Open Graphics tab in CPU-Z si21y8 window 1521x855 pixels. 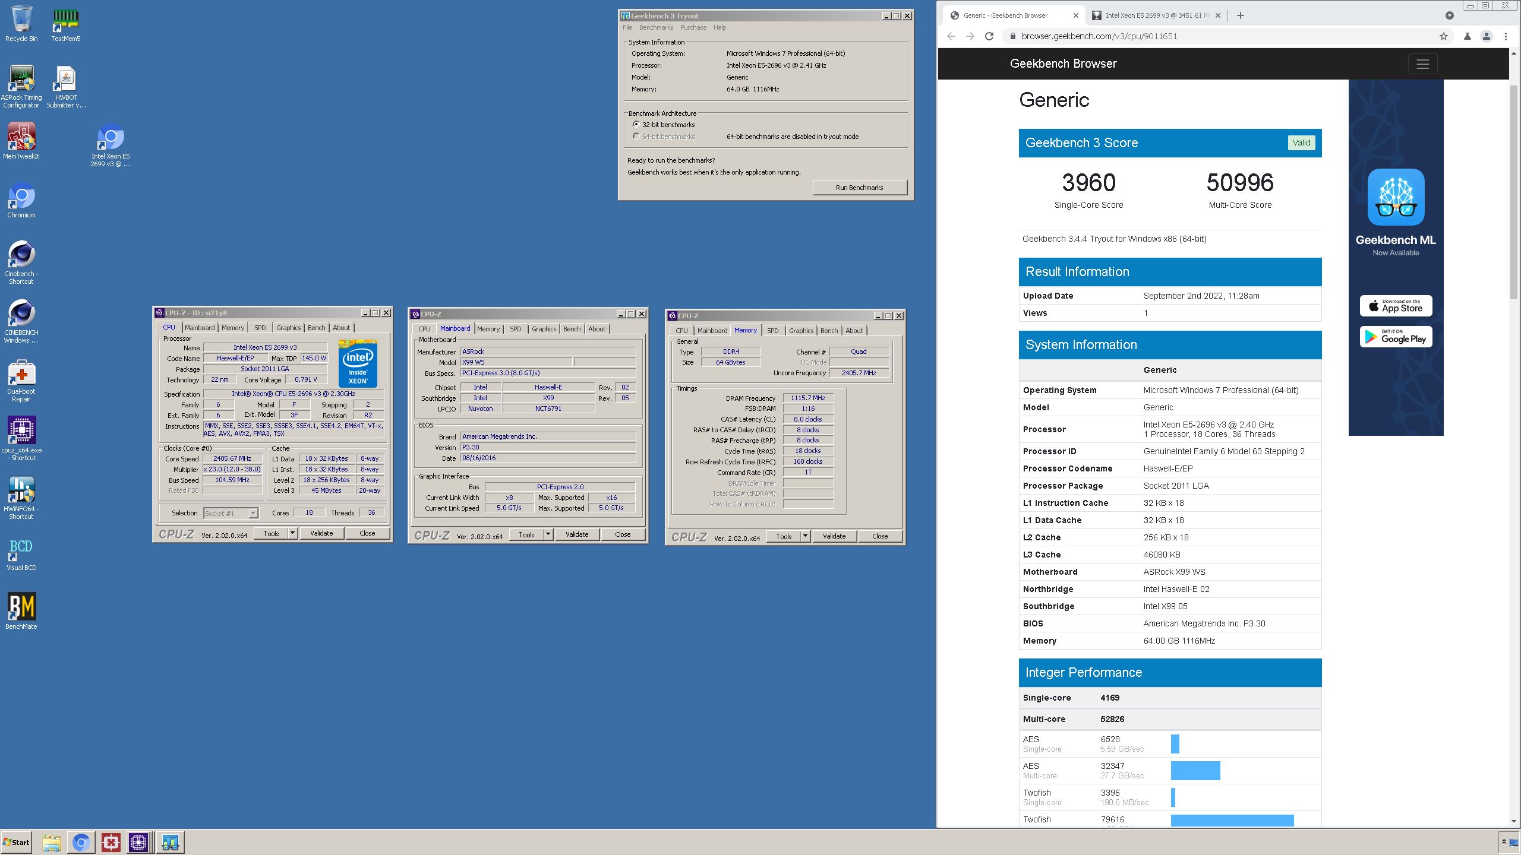[288, 328]
